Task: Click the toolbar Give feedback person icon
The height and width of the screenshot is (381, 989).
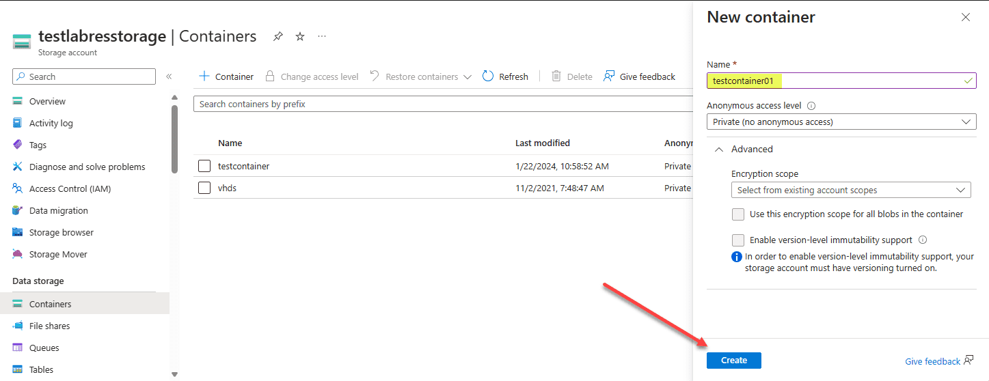Action: tap(609, 76)
